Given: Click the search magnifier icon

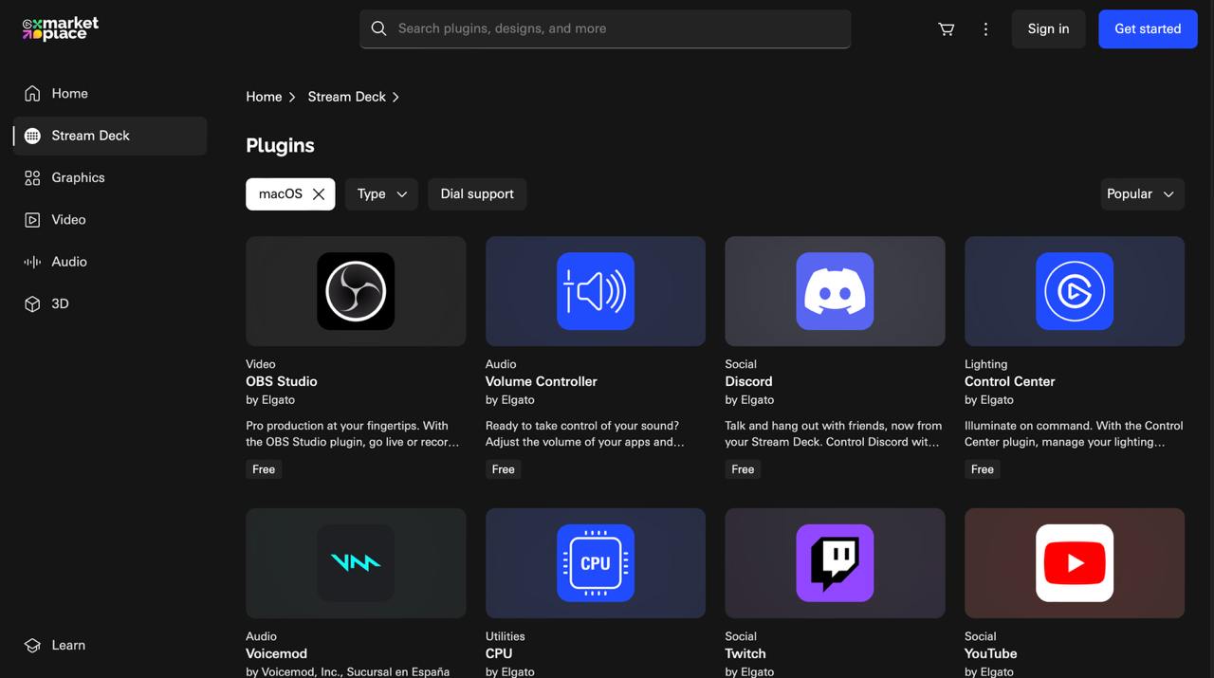Looking at the screenshot, I should coord(378,28).
